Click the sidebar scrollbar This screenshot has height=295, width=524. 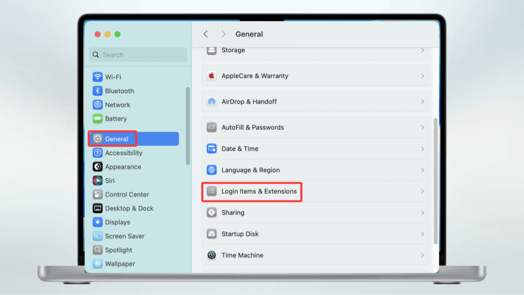click(188, 126)
